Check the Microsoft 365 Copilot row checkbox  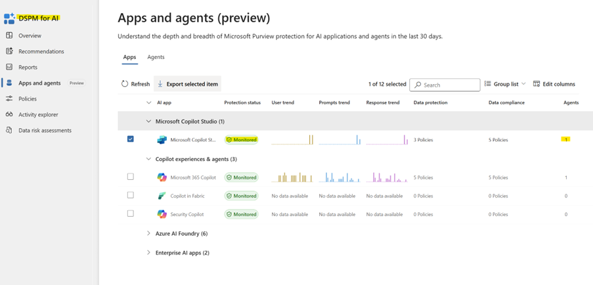(x=131, y=177)
